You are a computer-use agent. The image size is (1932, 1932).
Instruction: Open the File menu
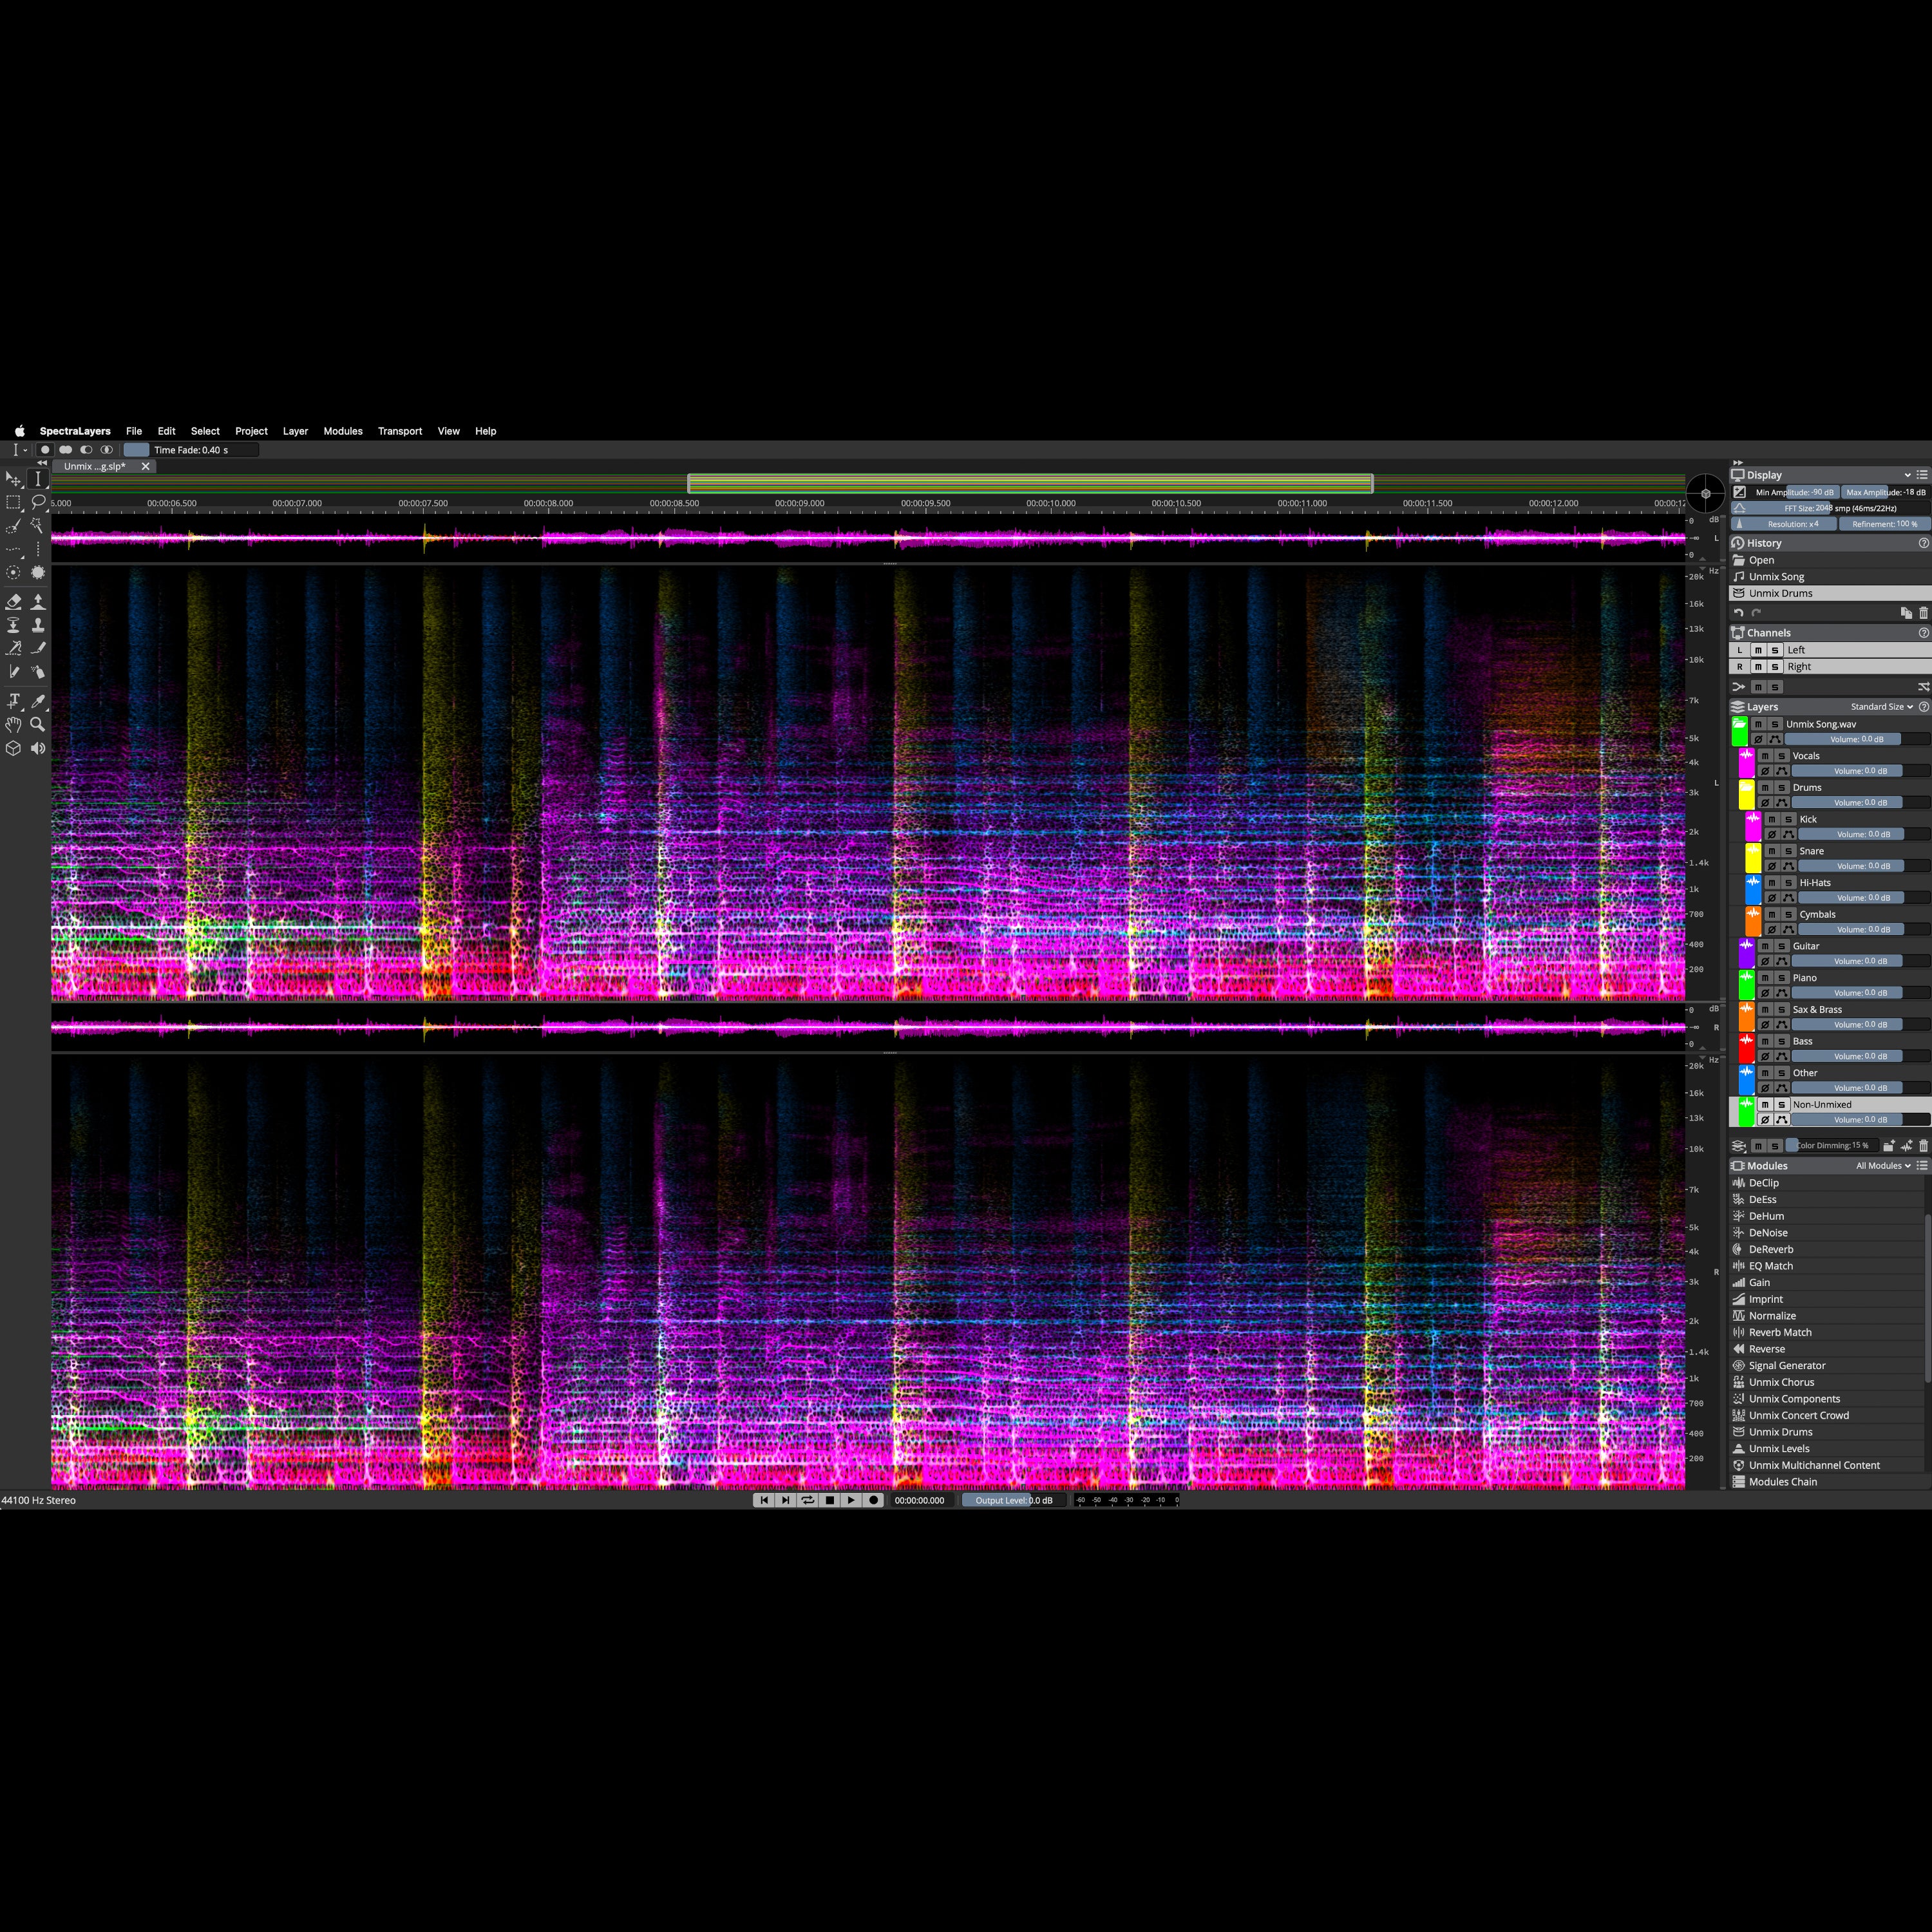coord(134,431)
